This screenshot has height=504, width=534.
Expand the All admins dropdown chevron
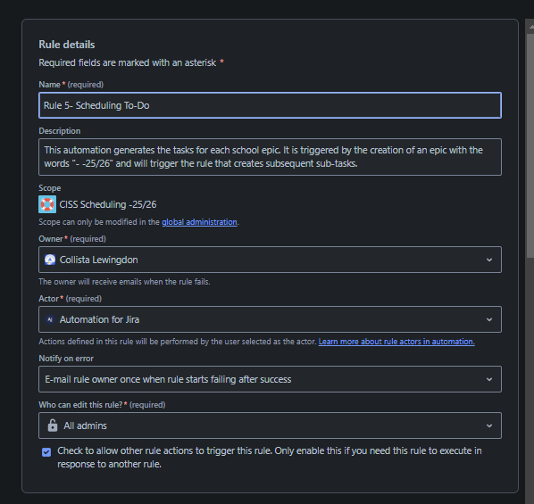(x=489, y=426)
